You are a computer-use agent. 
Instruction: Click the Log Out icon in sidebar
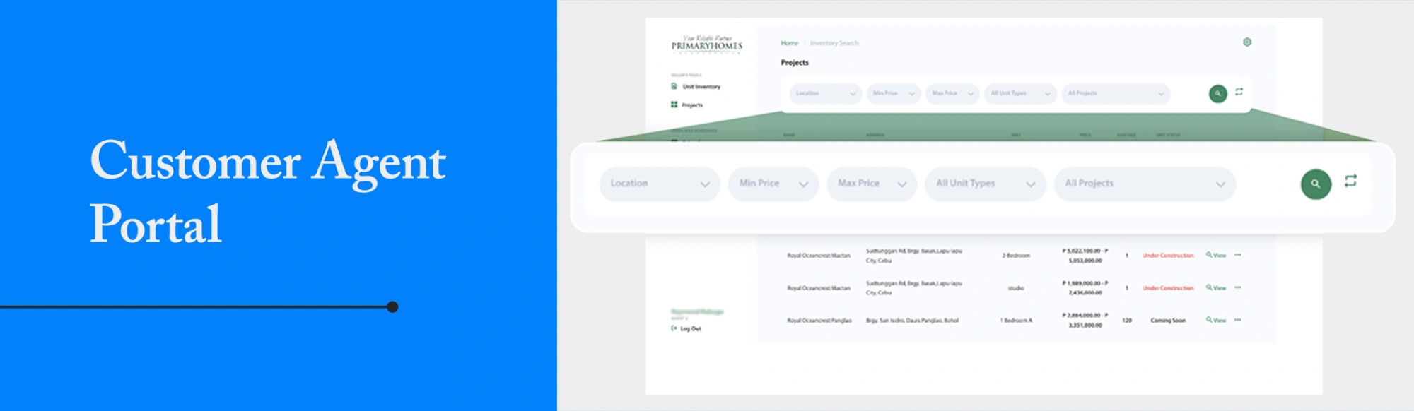674,328
